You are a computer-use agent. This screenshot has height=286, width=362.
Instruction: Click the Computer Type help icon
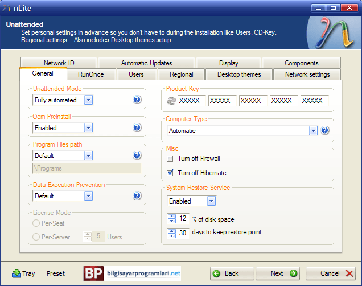(x=324, y=130)
